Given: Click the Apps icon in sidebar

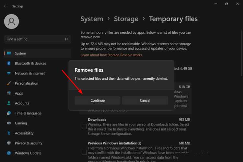Looking at the screenshot, I should (x=9, y=93).
